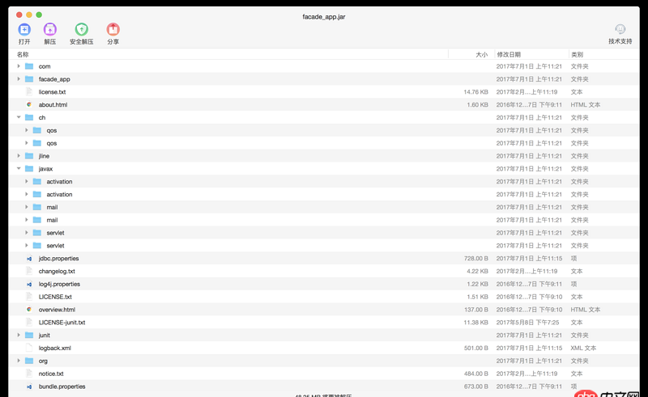The image size is (648, 397).
Task: Select the logback.xml file row
Action: coord(324,348)
